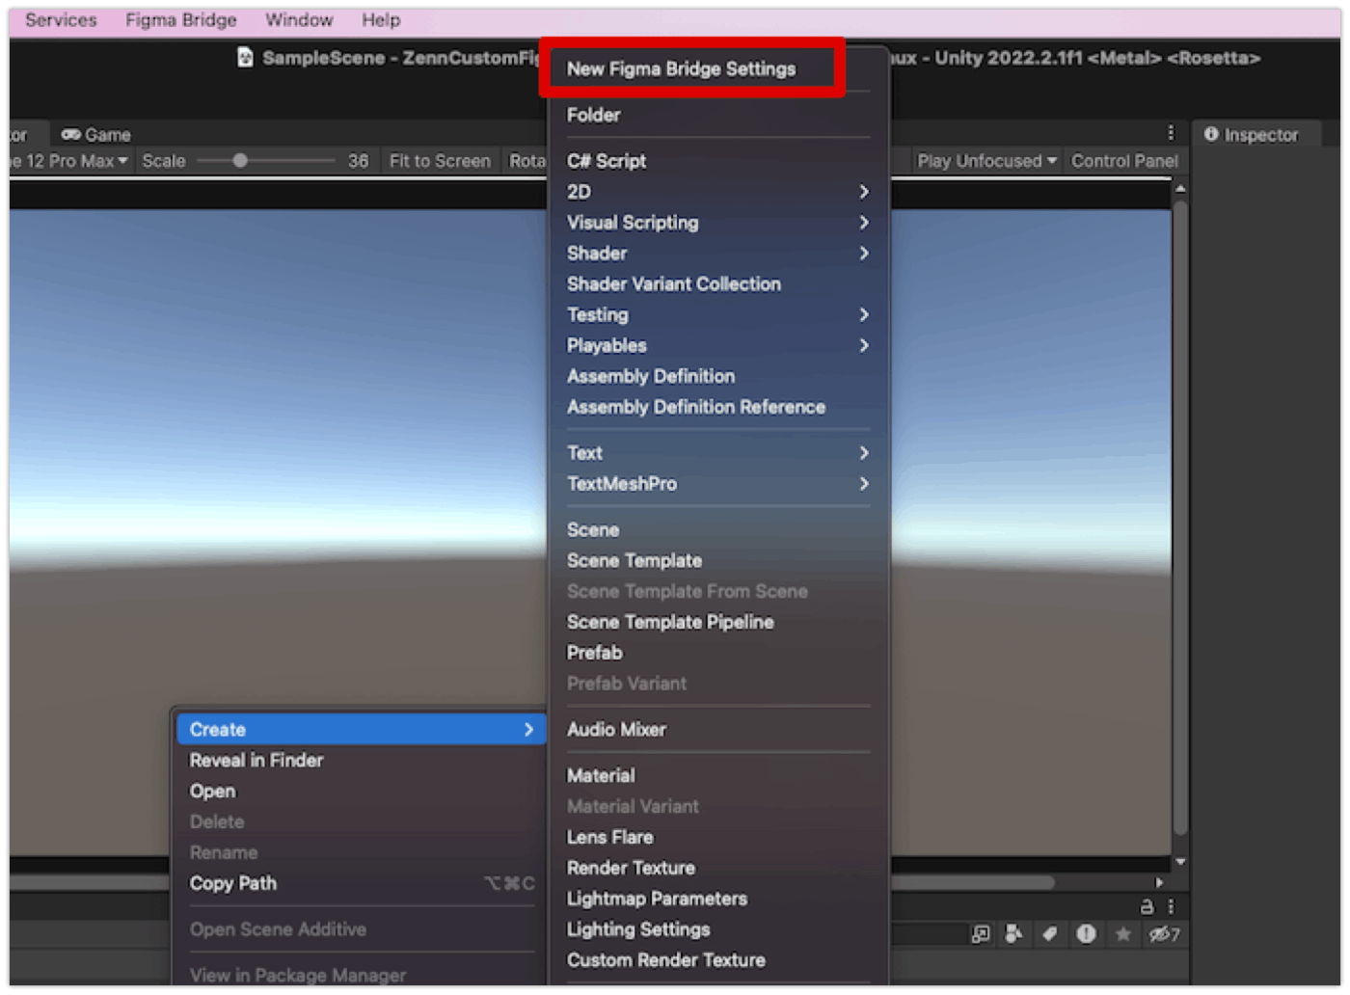1350x995 pixels.
Task: Switch to the Game tab
Action: coord(94,134)
